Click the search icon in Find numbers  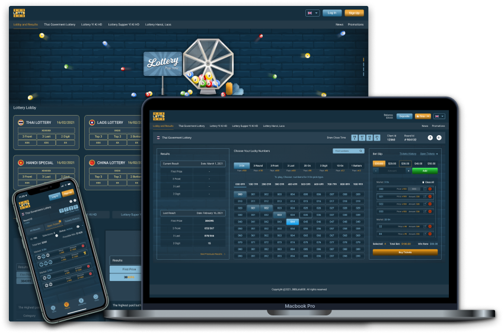point(362,151)
